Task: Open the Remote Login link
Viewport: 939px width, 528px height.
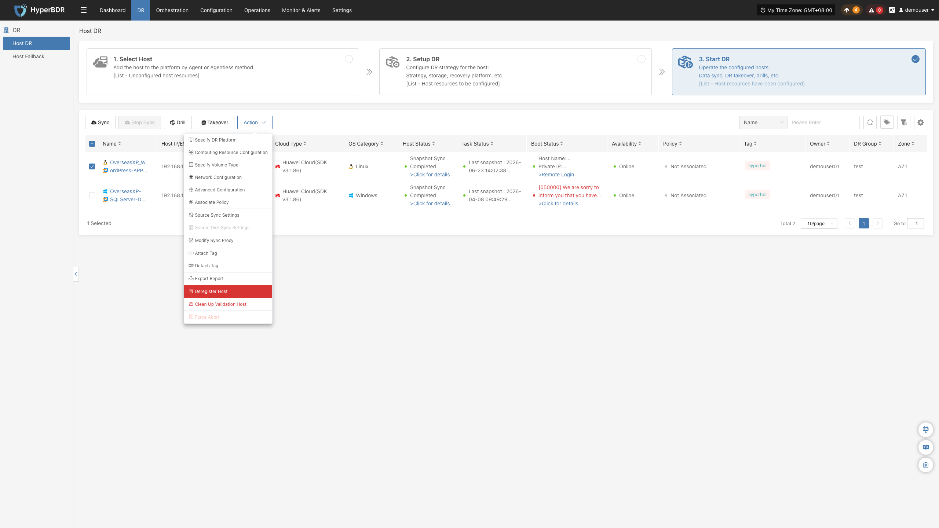Action: point(556,175)
